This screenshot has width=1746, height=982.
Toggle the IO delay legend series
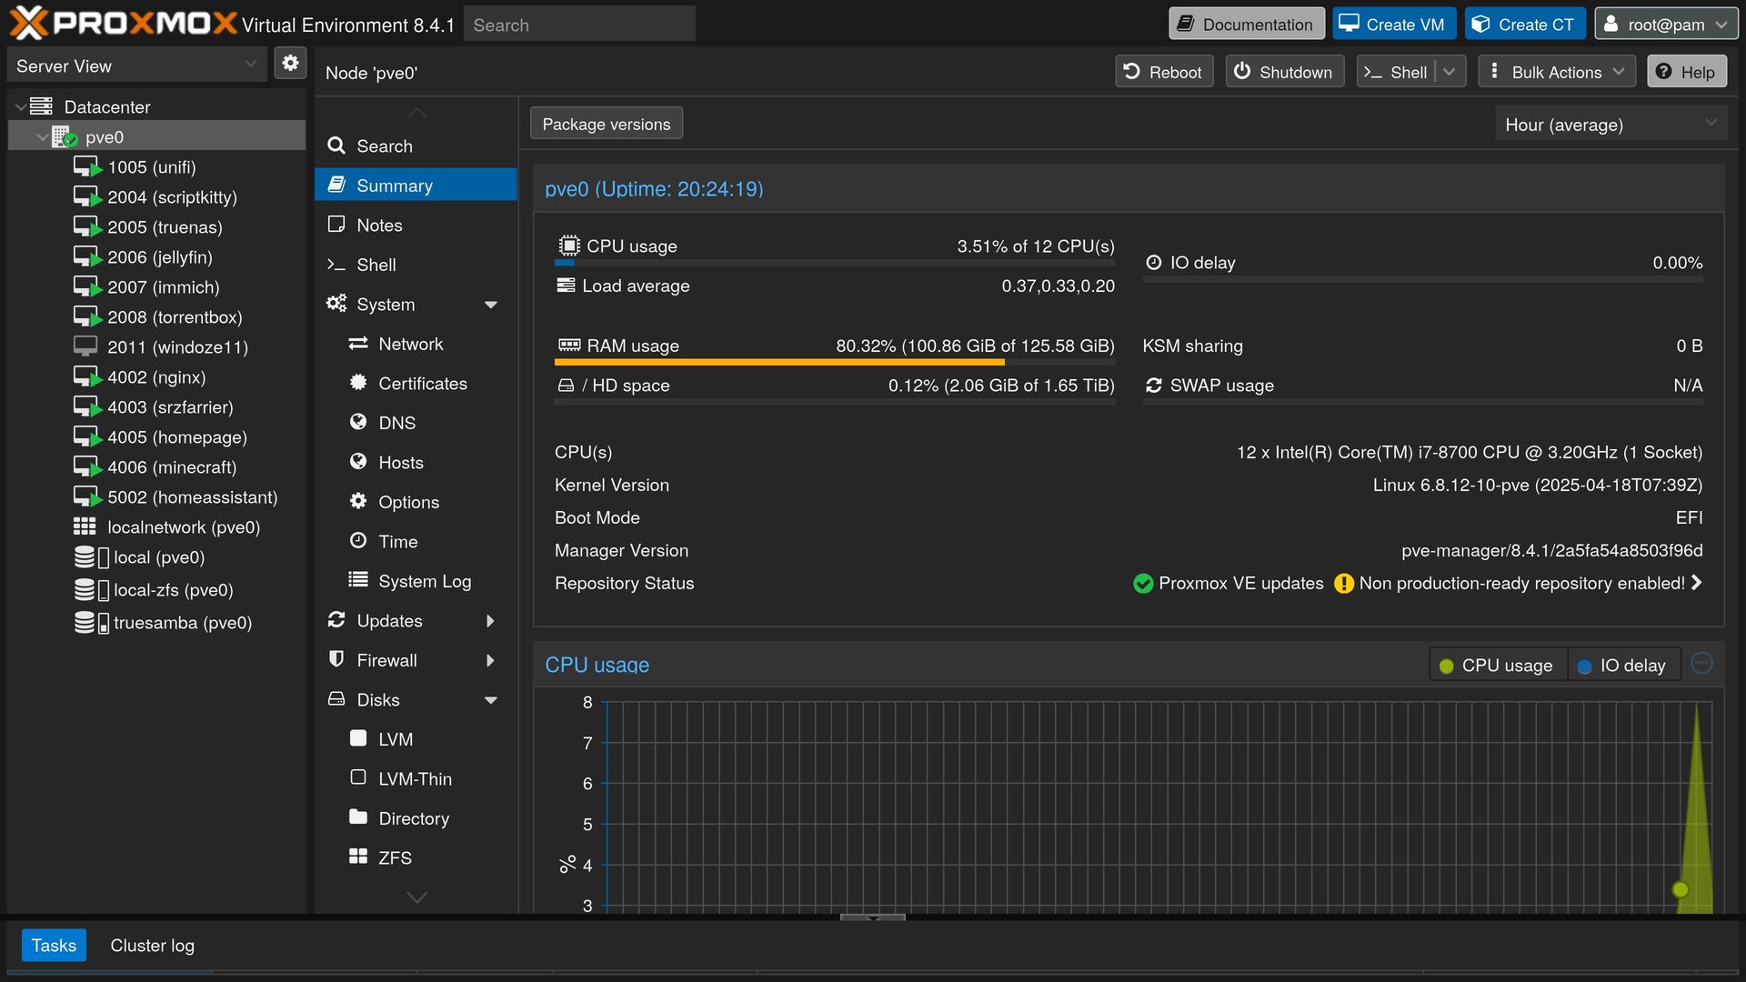tap(1622, 666)
